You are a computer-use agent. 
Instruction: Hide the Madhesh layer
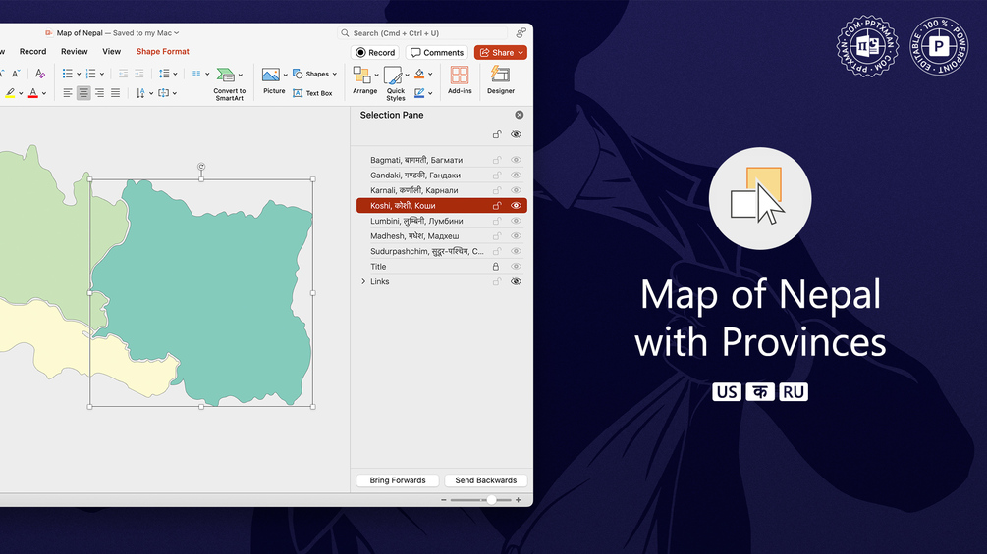click(516, 236)
